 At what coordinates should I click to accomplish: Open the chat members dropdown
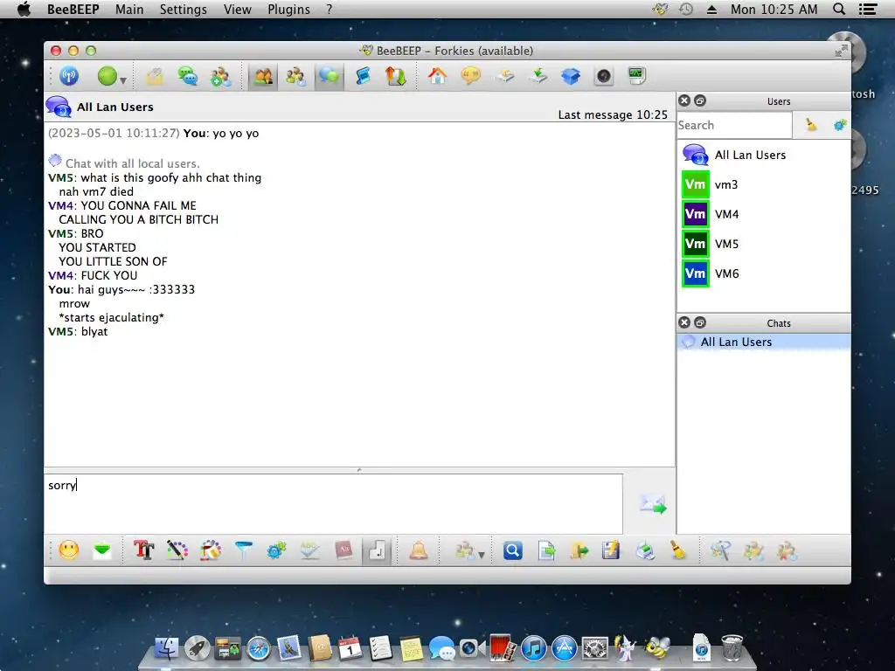[469, 551]
